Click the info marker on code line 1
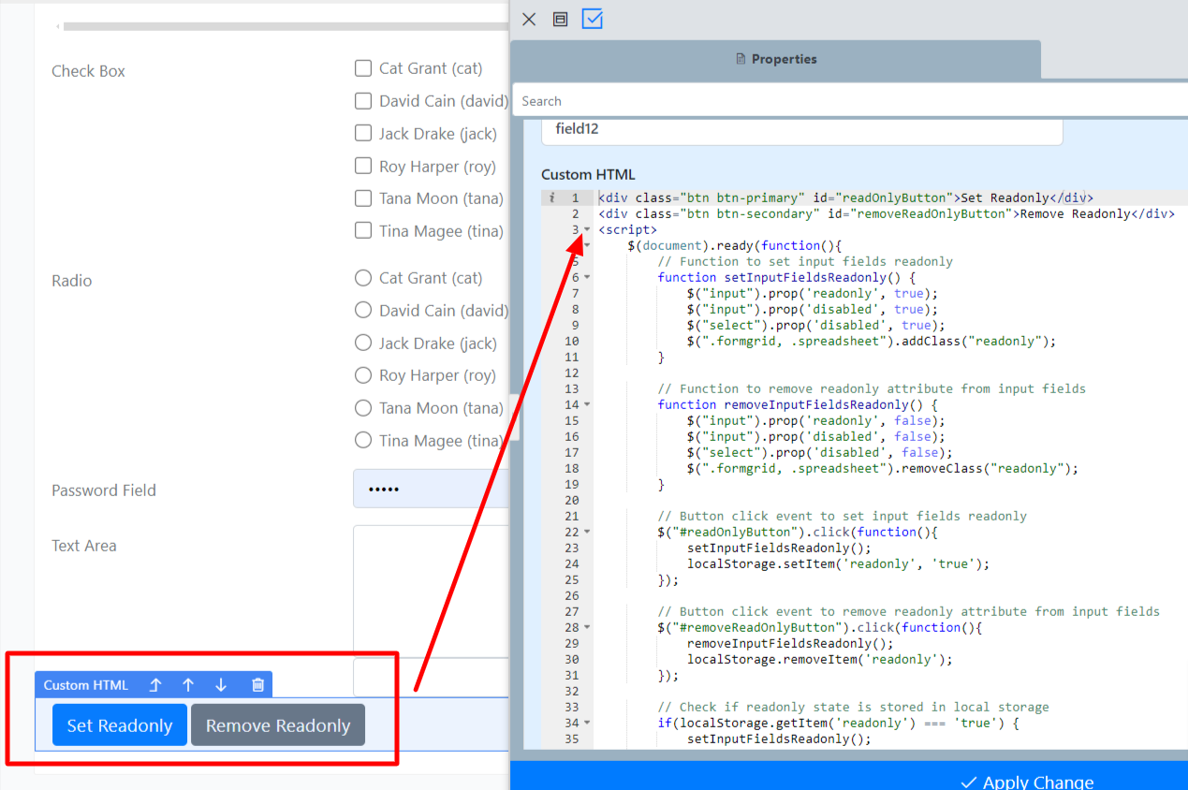Image resolution: width=1188 pixels, height=790 pixels. tap(552, 197)
